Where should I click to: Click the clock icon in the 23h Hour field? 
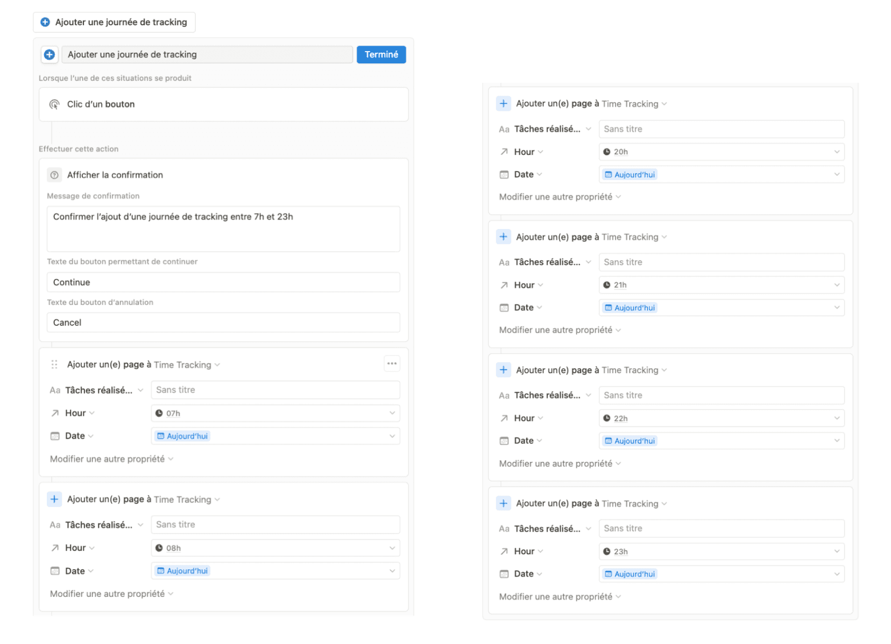(x=607, y=552)
